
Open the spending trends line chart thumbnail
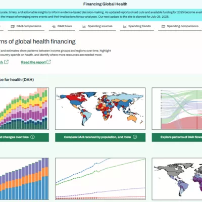100,179
